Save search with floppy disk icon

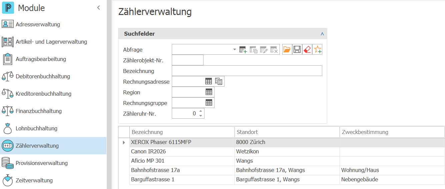coord(297,50)
